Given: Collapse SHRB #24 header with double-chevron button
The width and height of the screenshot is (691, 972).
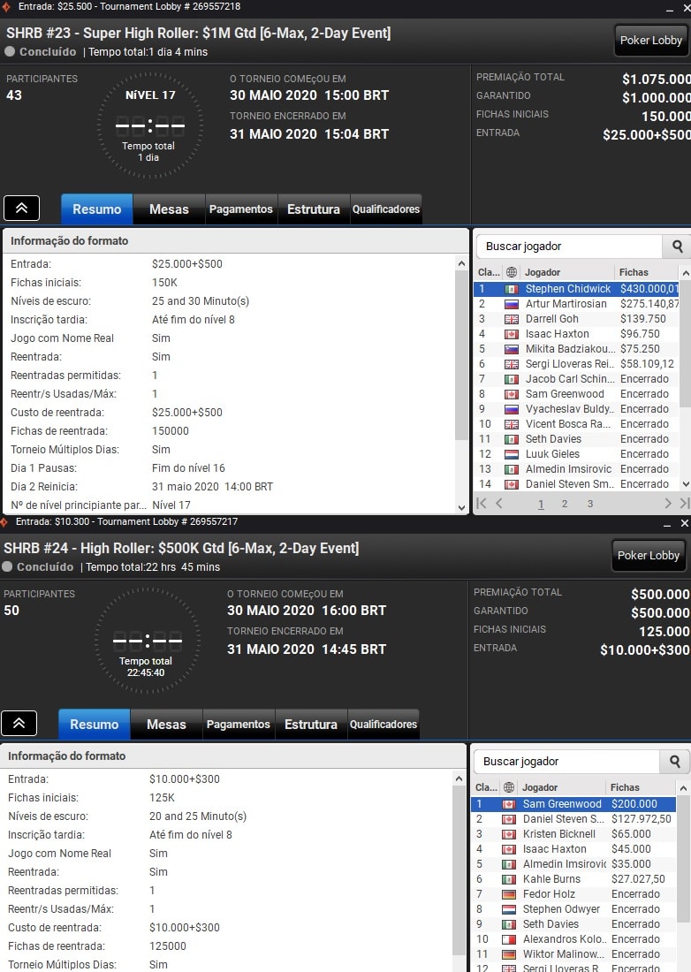Looking at the screenshot, I should click(x=19, y=724).
